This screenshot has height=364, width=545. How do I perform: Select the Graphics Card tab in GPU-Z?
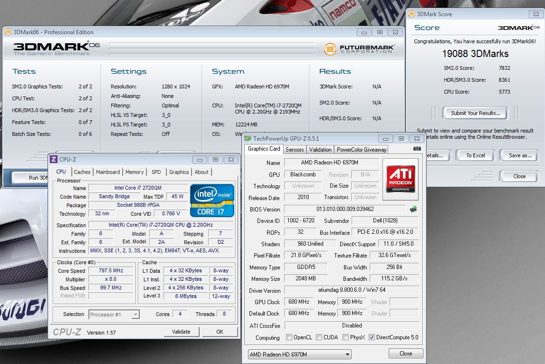(264, 149)
